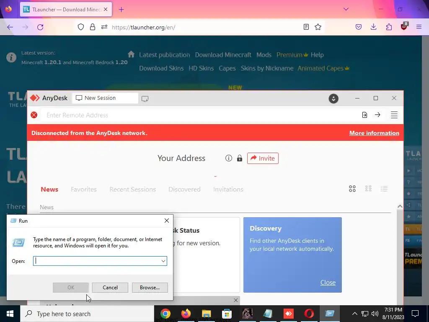This screenshot has height=322, width=429.
Task: Bookmark this page with star icon
Action: (318, 27)
